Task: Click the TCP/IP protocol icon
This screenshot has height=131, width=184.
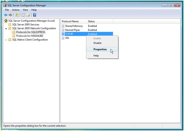Action: pyautogui.click(x=63, y=34)
